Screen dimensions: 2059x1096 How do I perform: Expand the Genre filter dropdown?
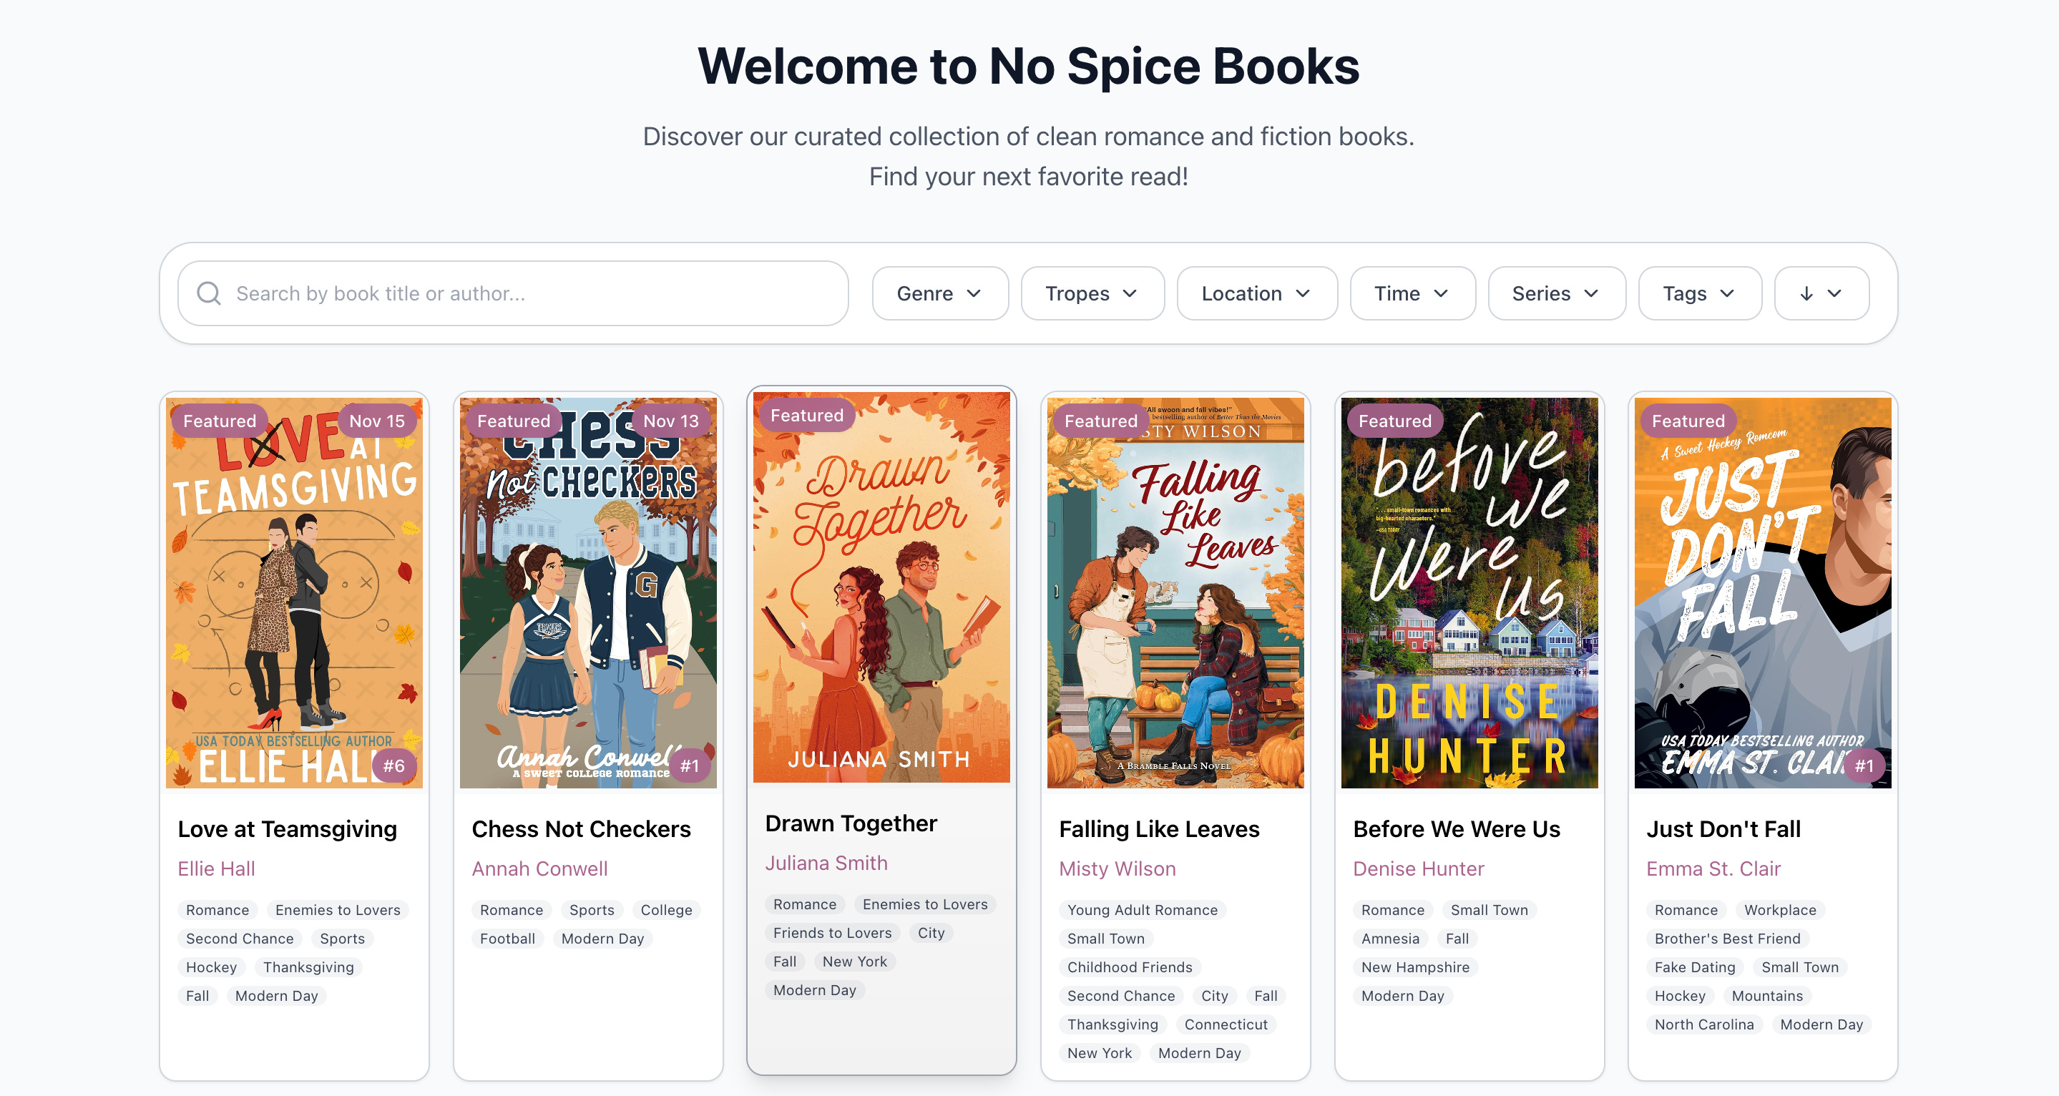(939, 293)
